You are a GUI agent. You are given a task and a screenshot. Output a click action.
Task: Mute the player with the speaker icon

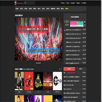[x=85, y=22]
